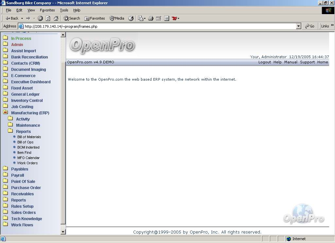The width and height of the screenshot is (335, 243).
Task: Collapse the Reports subfolder under Manufacturing
Action: (x=23, y=132)
